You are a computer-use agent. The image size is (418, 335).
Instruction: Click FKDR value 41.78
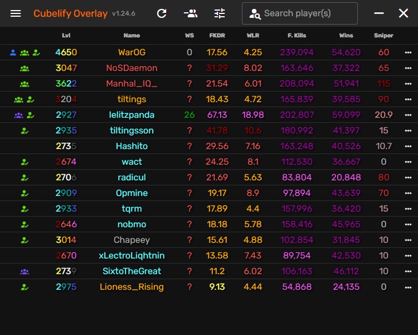[217, 131]
